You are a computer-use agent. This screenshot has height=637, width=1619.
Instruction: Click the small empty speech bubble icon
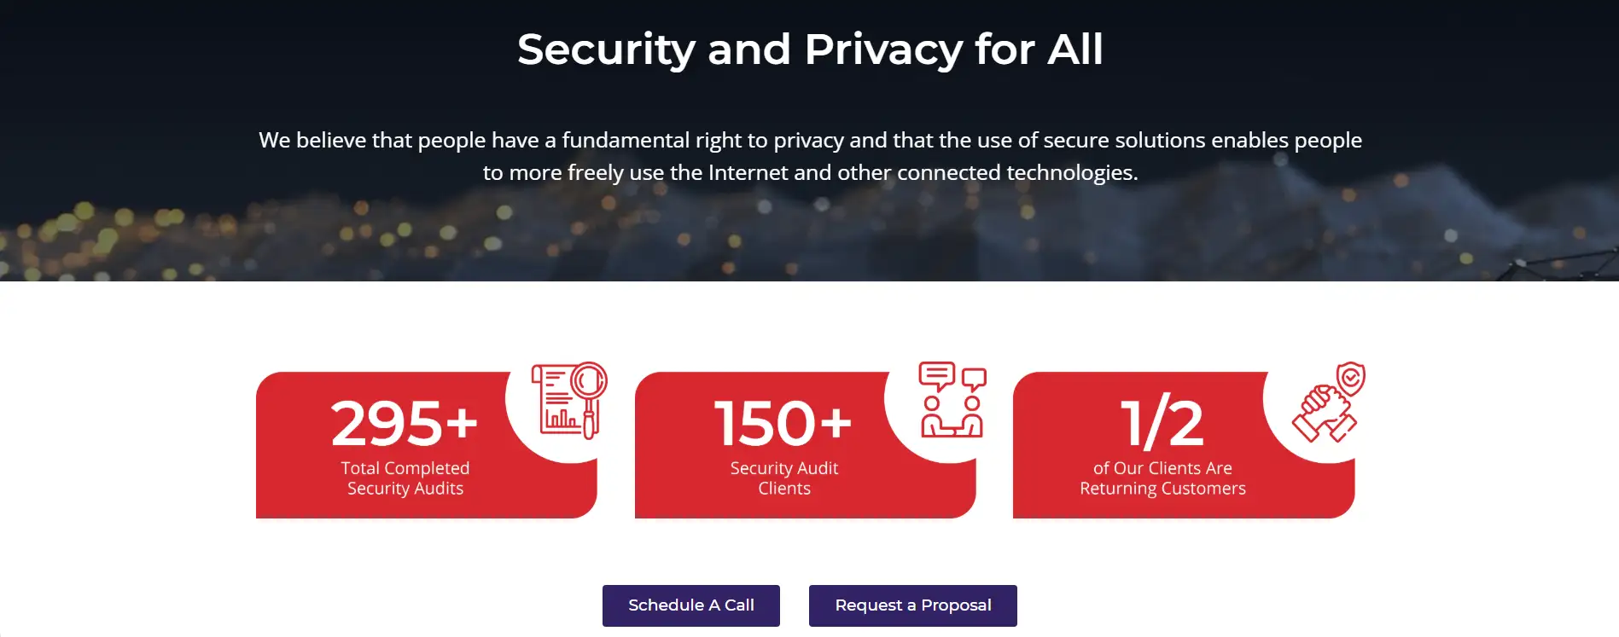[974, 379]
